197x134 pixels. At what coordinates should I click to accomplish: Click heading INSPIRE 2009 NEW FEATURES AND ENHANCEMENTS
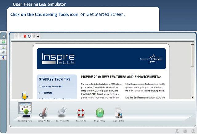tap(121, 77)
